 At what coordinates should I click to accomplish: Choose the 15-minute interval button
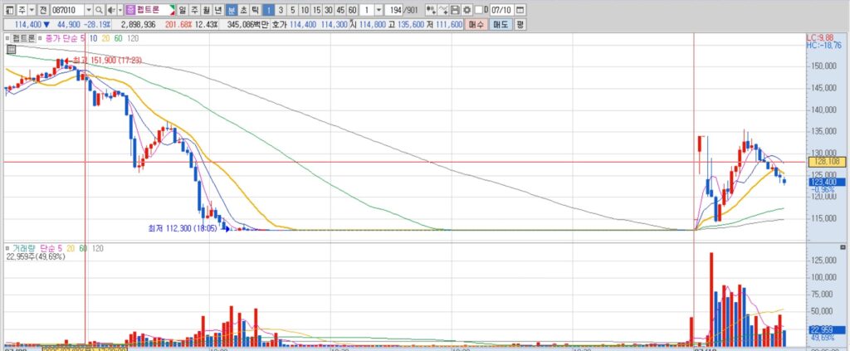[316, 10]
